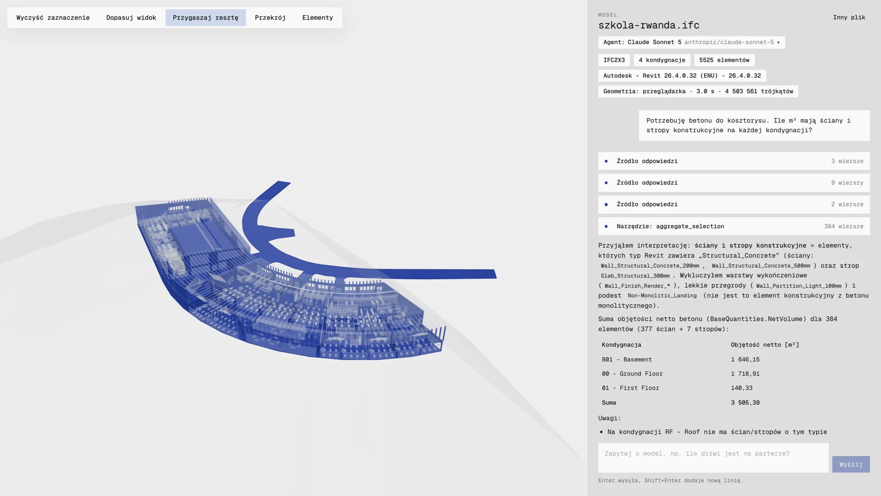Click the IFC2X3 tag
Screen dimensions: 881x496
pos(614,60)
